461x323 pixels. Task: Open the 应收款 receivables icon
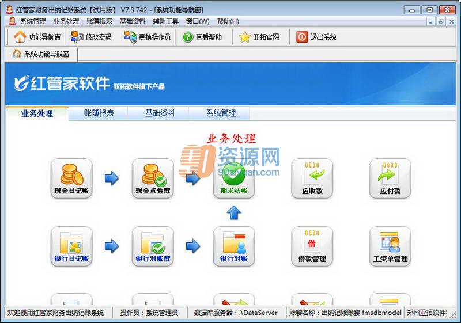click(x=312, y=178)
